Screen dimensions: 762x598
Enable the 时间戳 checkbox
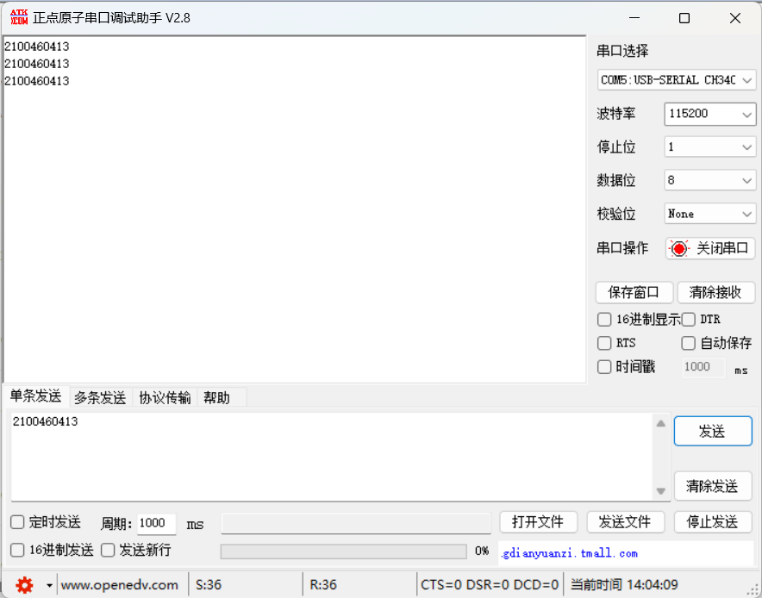click(604, 367)
